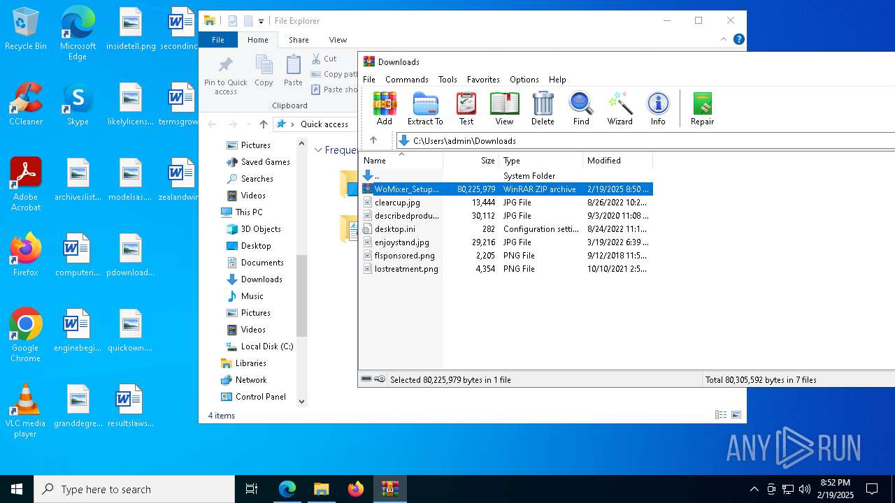The image size is (895, 503).
Task: Collapse the Explorer ribbon with chevron
Action: click(x=724, y=39)
